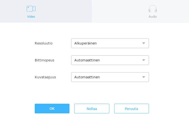Cancel with the Peruuta button

click(131, 109)
